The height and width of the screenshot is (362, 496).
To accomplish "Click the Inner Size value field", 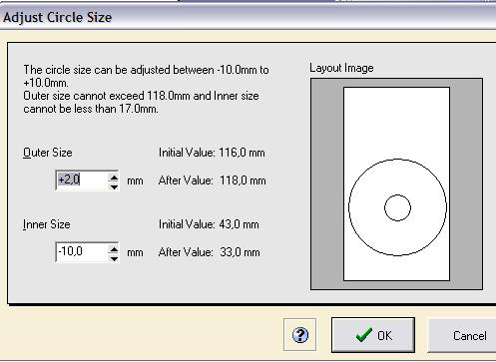I will pyautogui.click(x=82, y=252).
